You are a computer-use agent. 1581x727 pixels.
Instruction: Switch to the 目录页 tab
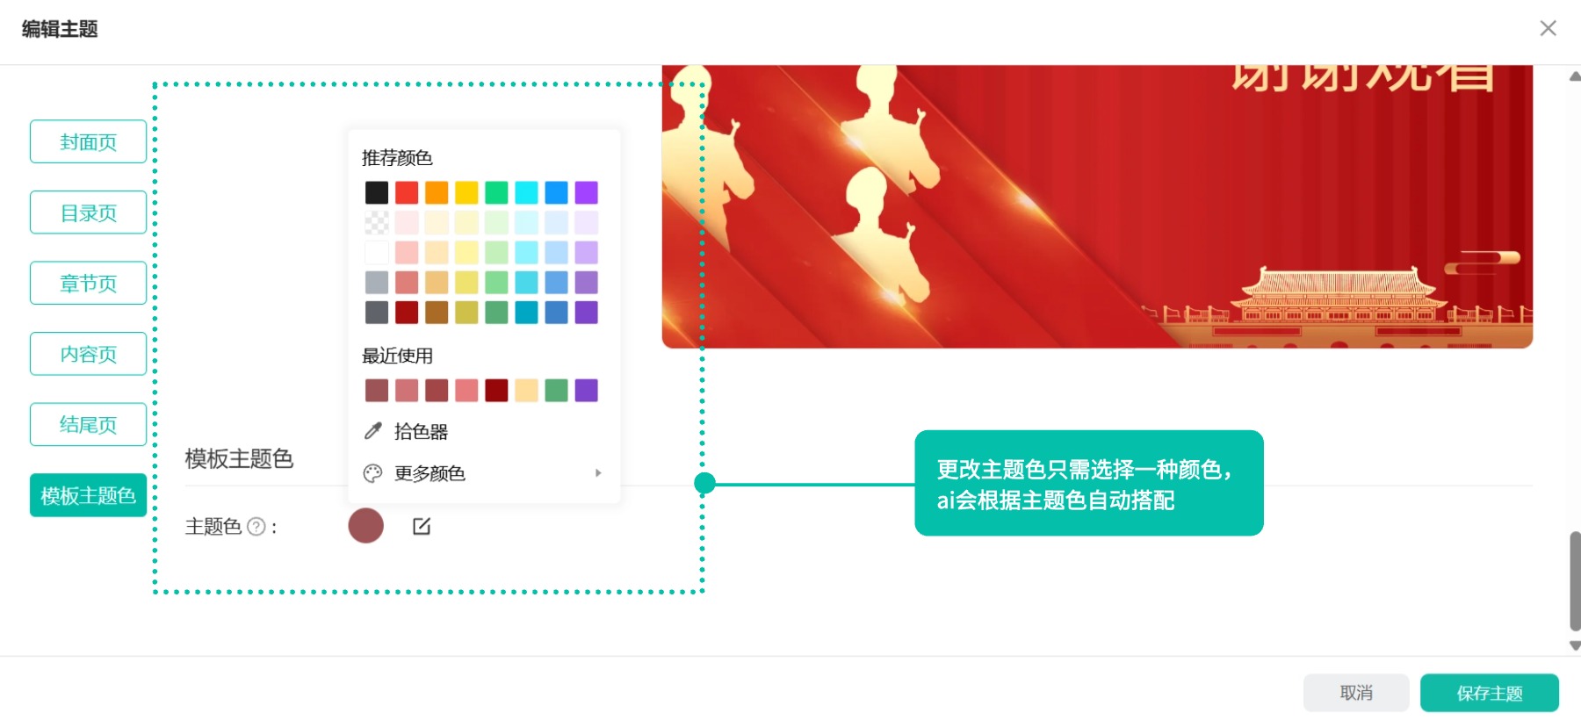88,212
